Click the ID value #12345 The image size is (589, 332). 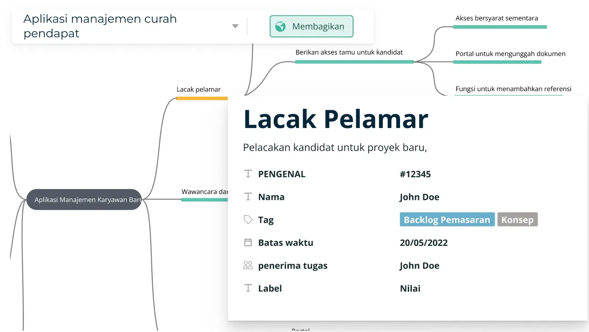415,174
